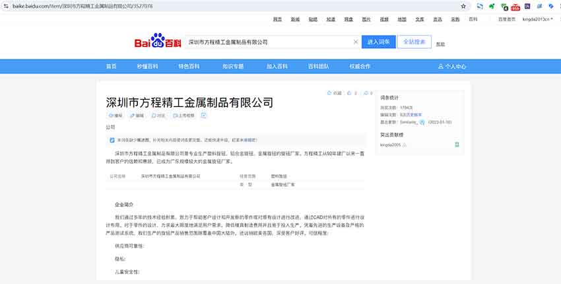Open the 网页 link in the top bar

277,19
